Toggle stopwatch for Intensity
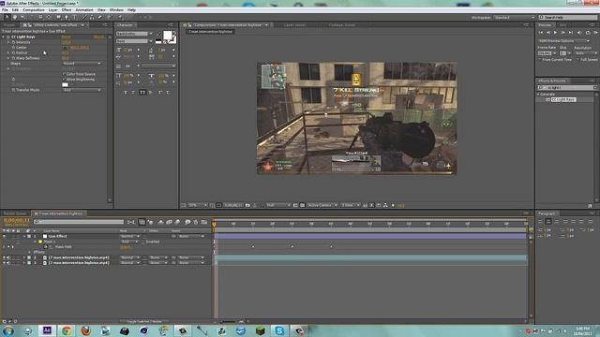Screen dimensions: 600x337 13,42
